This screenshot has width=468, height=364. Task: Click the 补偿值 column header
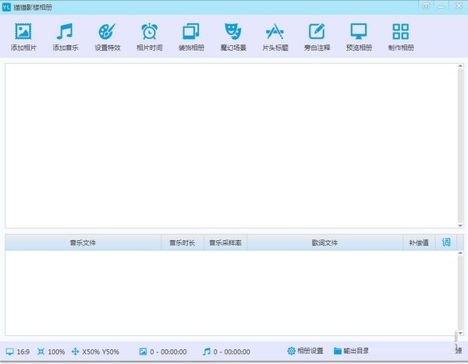(419, 242)
